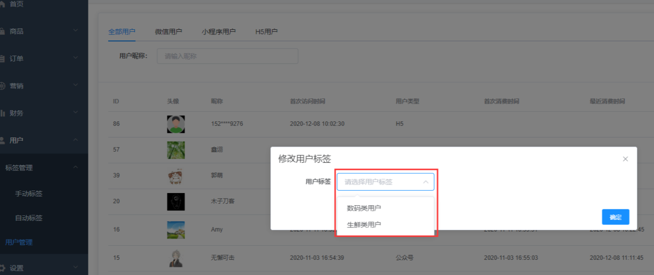Viewport: 654px width, 275px height.
Task: Switch to the 微信用户 tab
Action: pos(168,32)
